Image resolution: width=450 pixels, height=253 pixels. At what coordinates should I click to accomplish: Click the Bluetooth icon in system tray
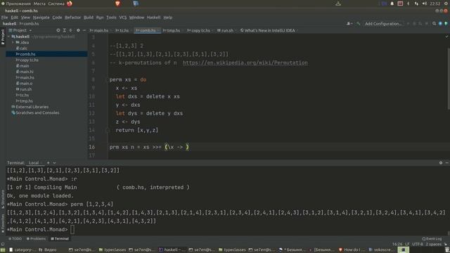point(409,4)
